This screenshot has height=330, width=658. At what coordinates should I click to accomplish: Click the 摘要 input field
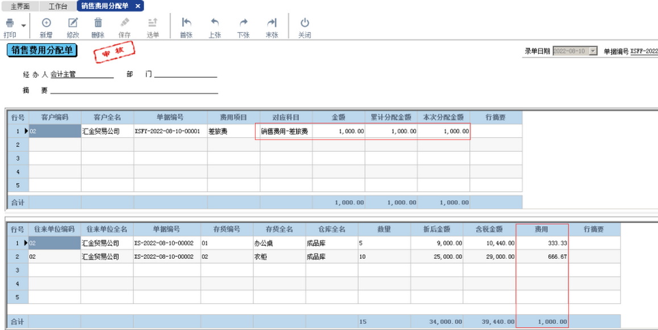click(x=134, y=90)
